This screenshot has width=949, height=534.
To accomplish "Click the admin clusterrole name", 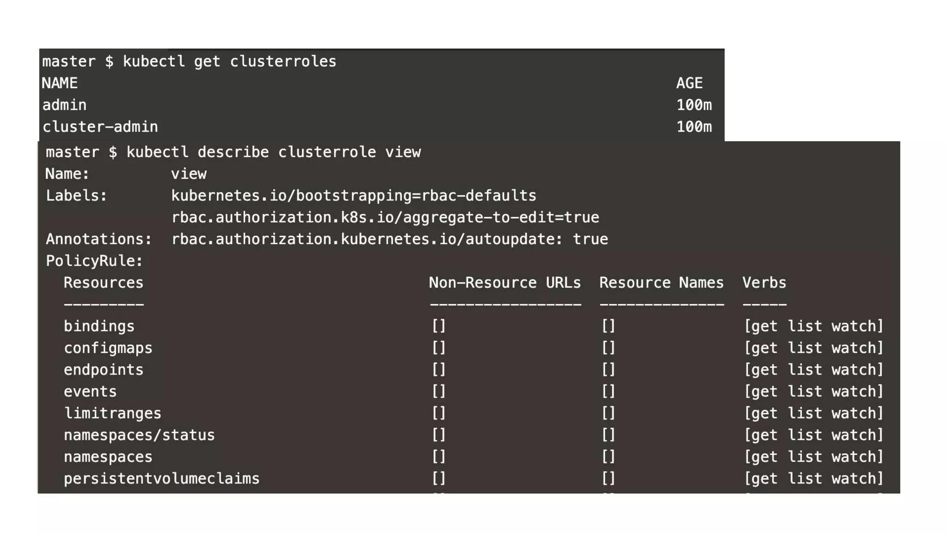I will coord(64,105).
